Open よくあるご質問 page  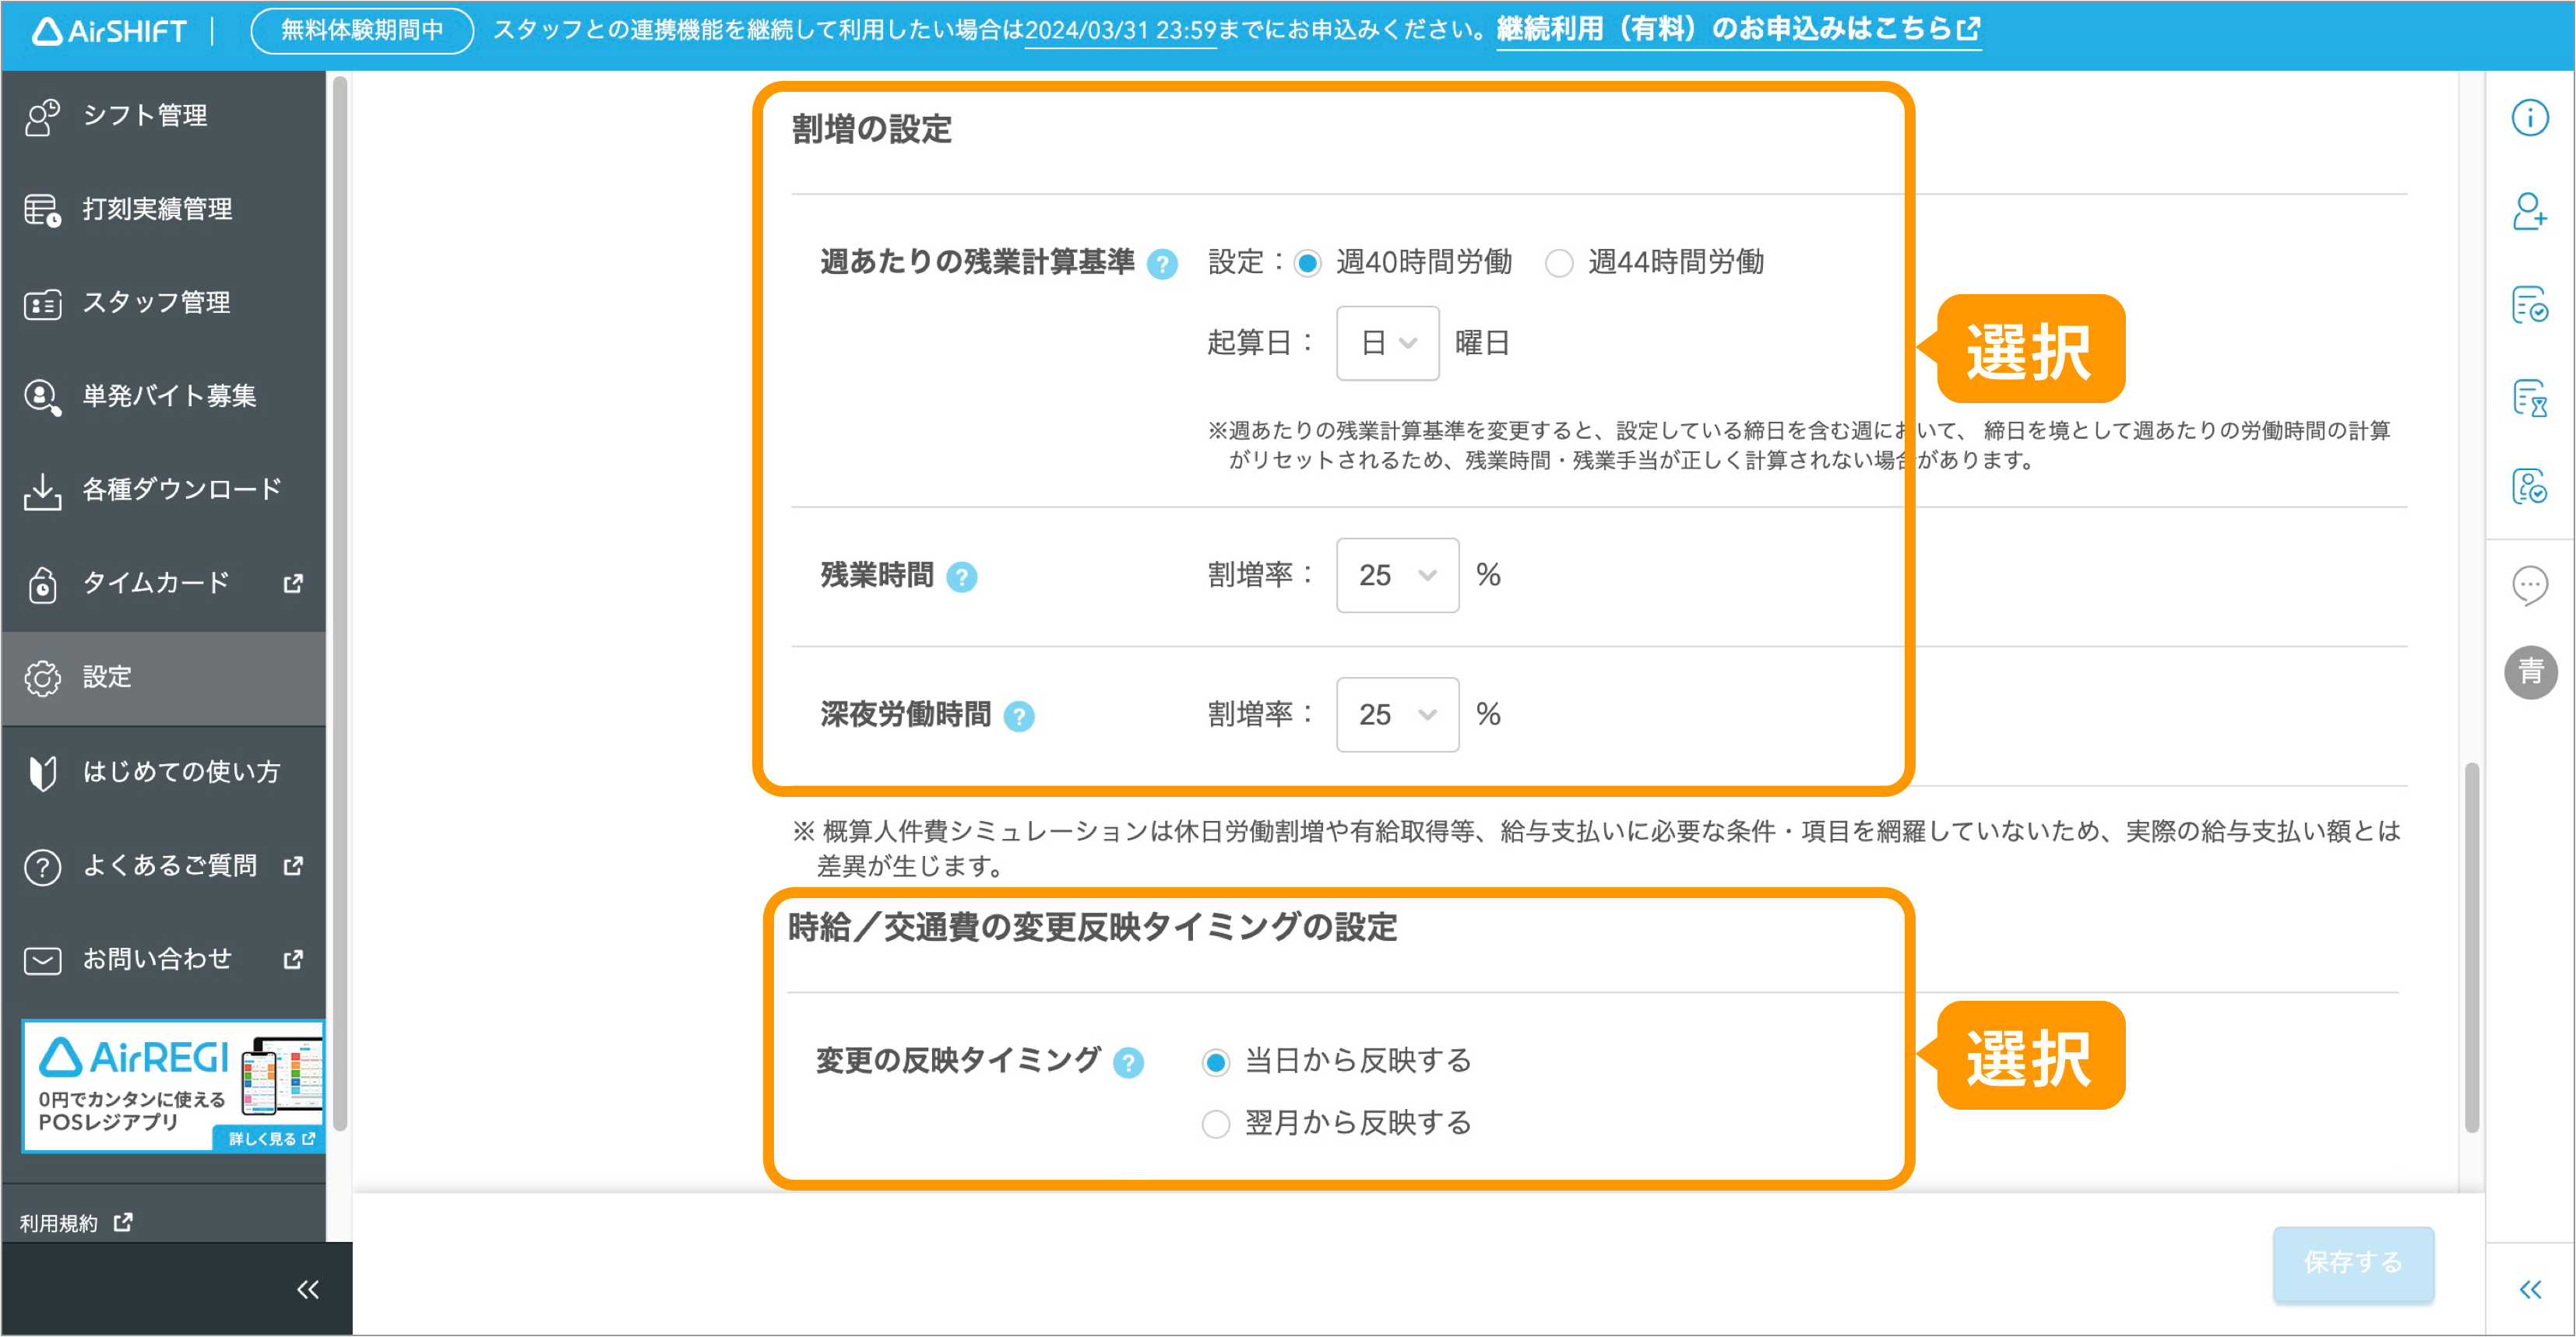(x=164, y=865)
